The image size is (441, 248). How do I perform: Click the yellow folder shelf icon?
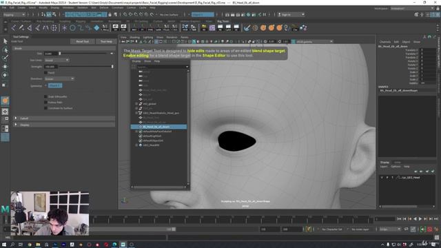204,28
